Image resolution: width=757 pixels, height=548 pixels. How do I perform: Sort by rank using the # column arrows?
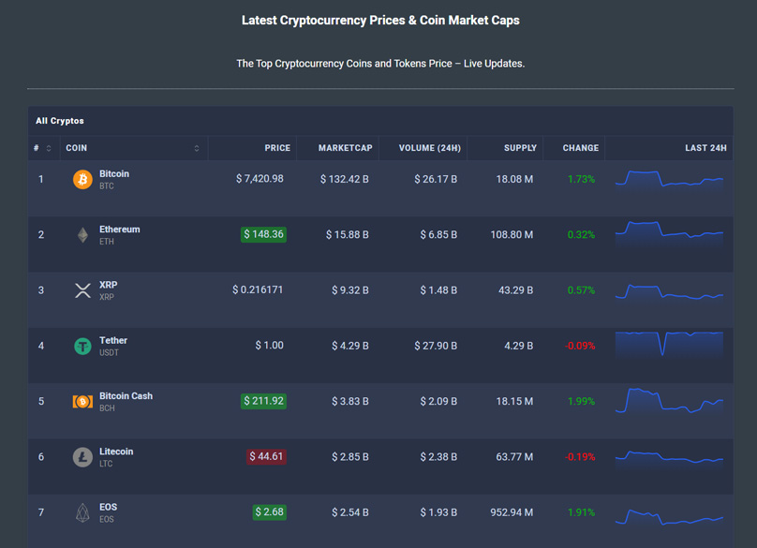coord(49,148)
